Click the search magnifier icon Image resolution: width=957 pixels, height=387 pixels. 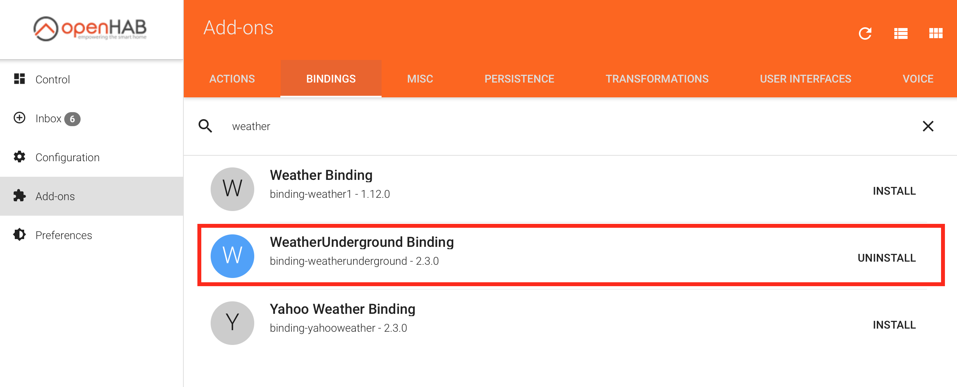[x=205, y=126]
